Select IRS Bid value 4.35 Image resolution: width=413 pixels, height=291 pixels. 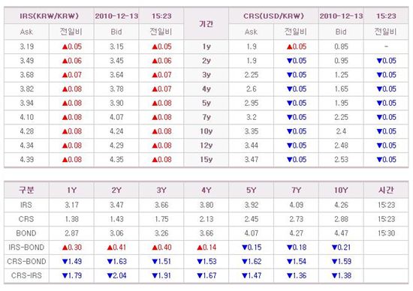pos(116,160)
